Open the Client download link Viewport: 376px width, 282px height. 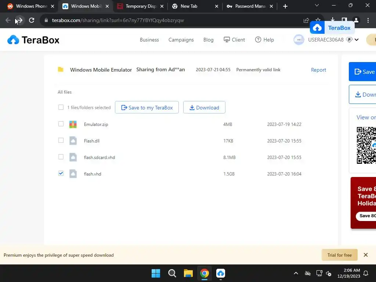pos(234,40)
